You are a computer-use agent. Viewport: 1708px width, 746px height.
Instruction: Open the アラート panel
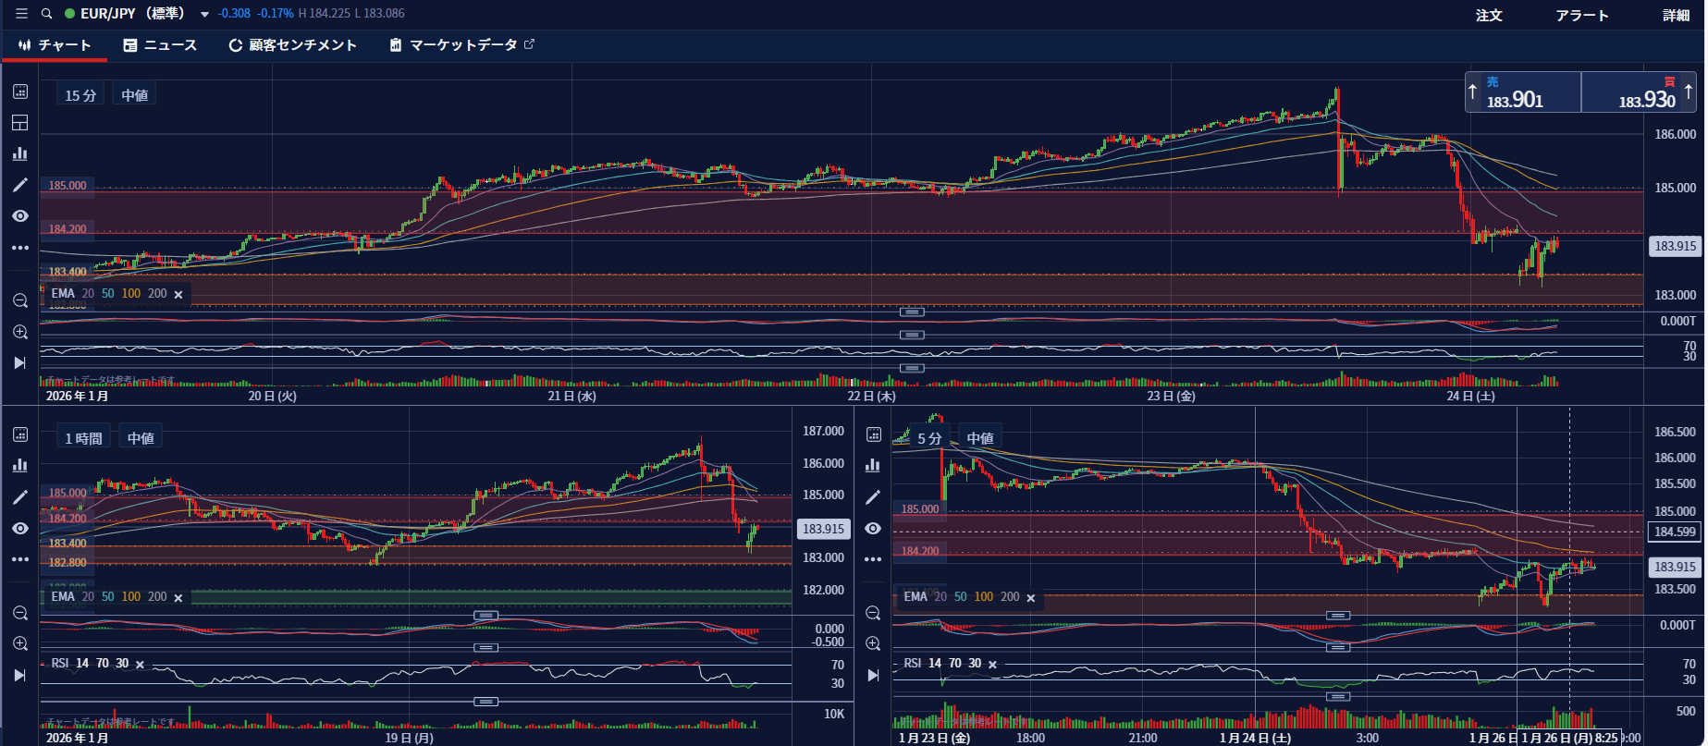[x=1582, y=16]
